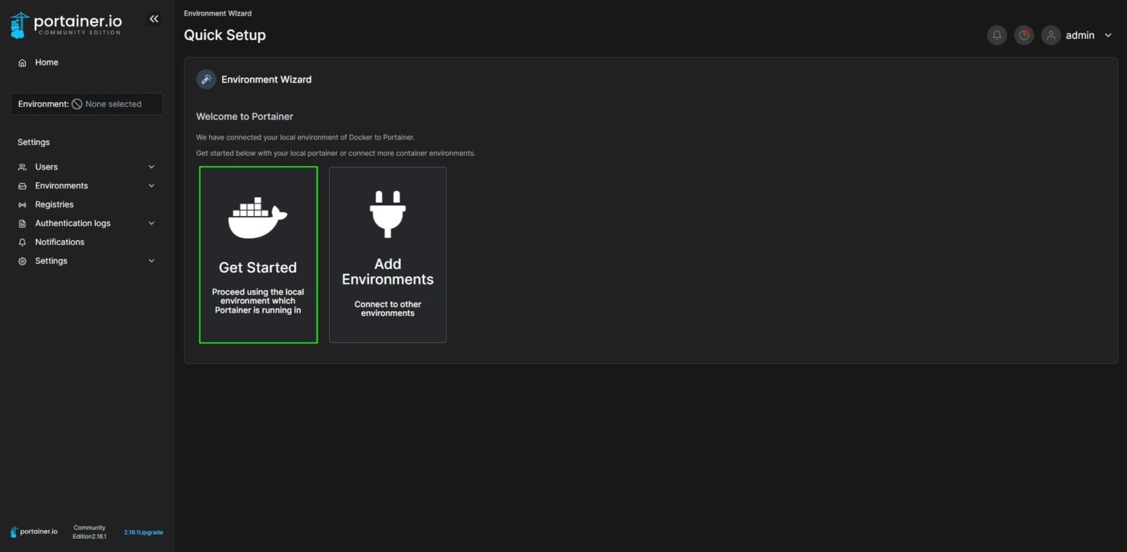
Task: Expand the Authentication logs chevron
Action: 151,223
